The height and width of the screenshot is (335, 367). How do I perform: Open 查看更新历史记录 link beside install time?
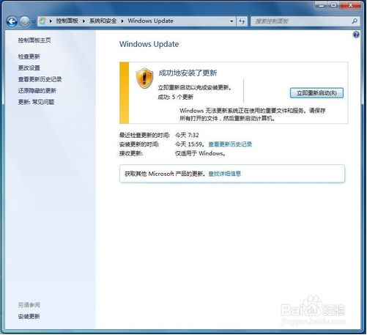(230, 144)
